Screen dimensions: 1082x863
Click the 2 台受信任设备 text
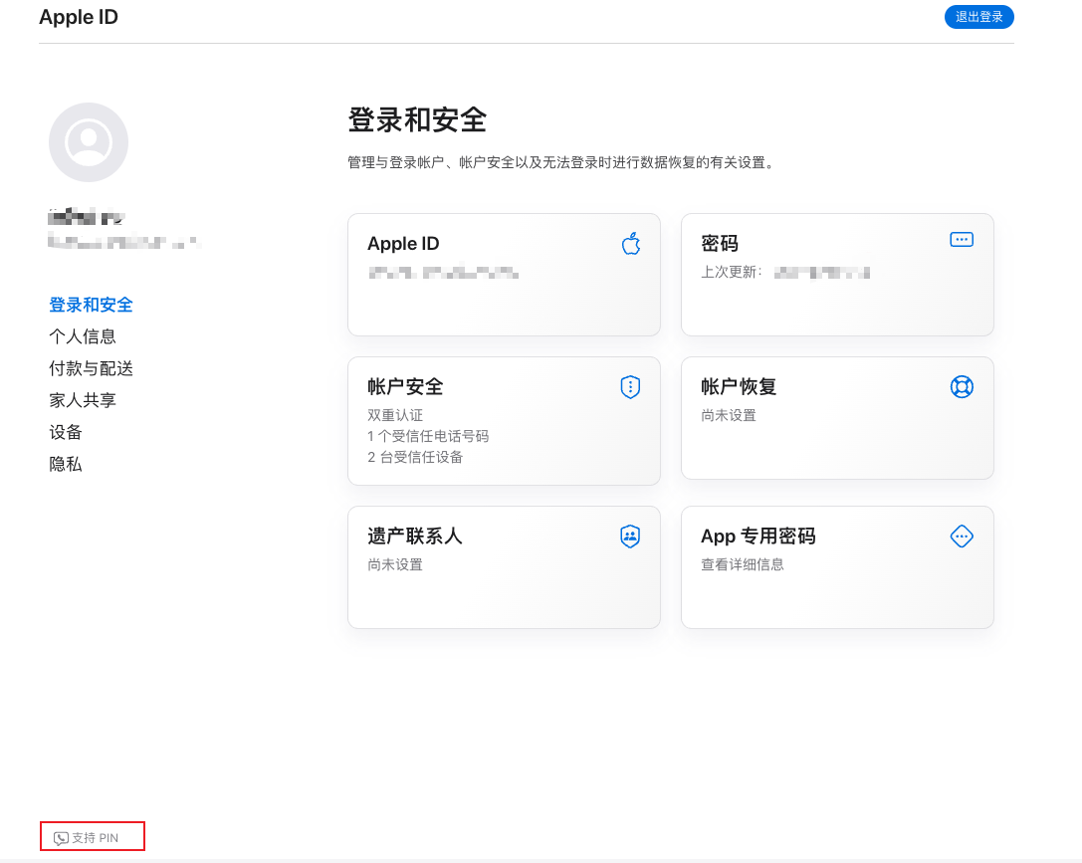(x=415, y=457)
